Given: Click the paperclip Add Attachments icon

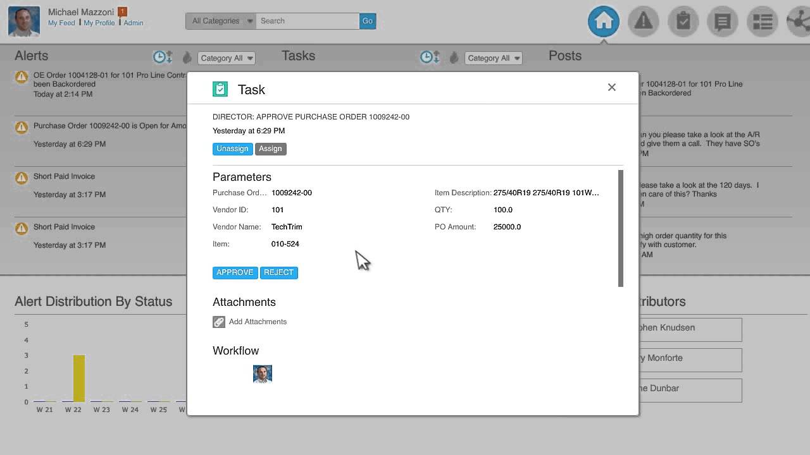Looking at the screenshot, I should pyautogui.click(x=218, y=322).
